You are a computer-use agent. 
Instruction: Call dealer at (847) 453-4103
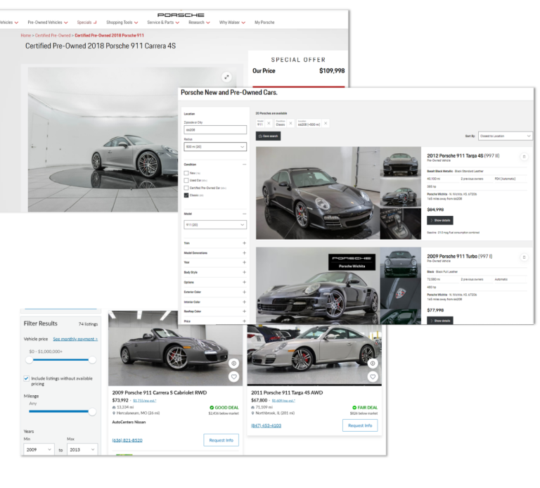266,425
